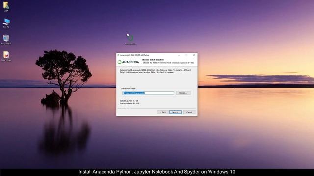Close the Anaconda setup window
Screen dimensions: 314x176
(194, 55)
